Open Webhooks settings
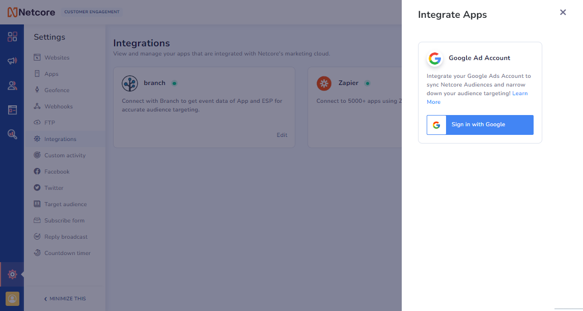 (65, 107)
